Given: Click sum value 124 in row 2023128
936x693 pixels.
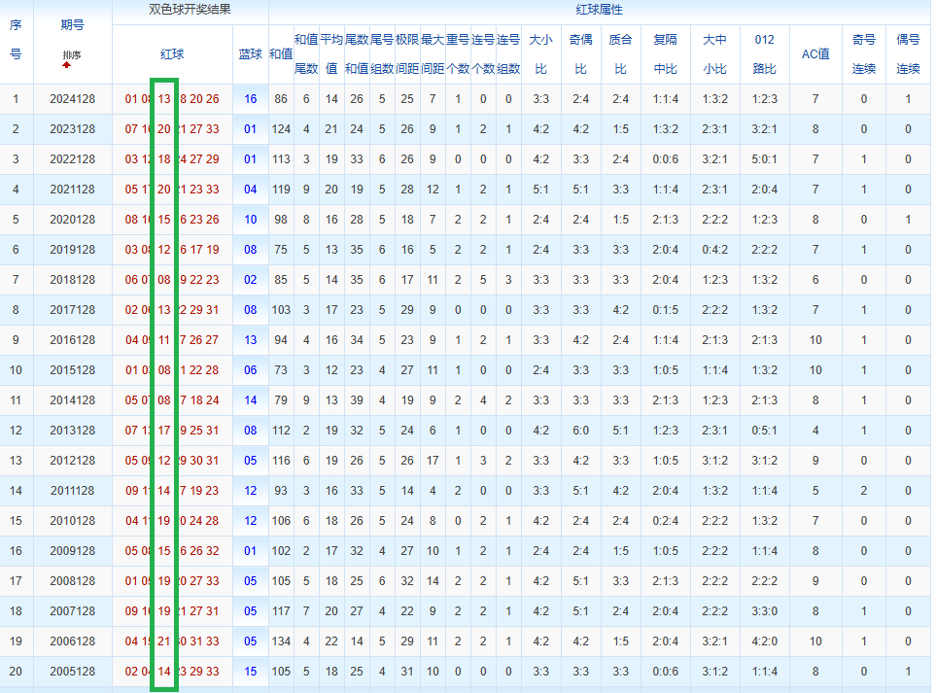Looking at the screenshot, I should tap(281, 129).
